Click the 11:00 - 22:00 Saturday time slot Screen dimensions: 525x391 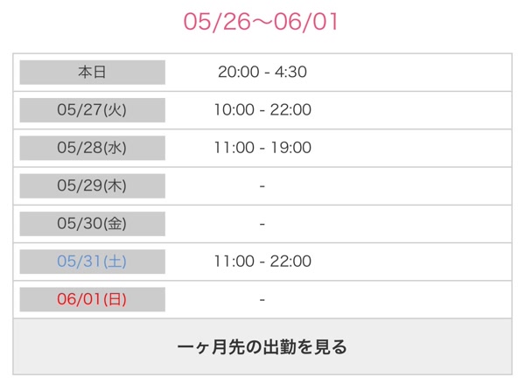[x=262, y=262]
